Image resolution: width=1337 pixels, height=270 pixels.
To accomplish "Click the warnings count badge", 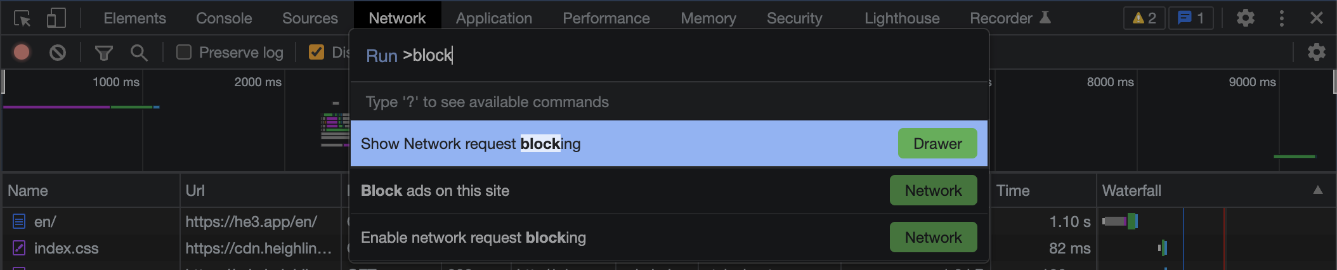I will click(1144, 18).
